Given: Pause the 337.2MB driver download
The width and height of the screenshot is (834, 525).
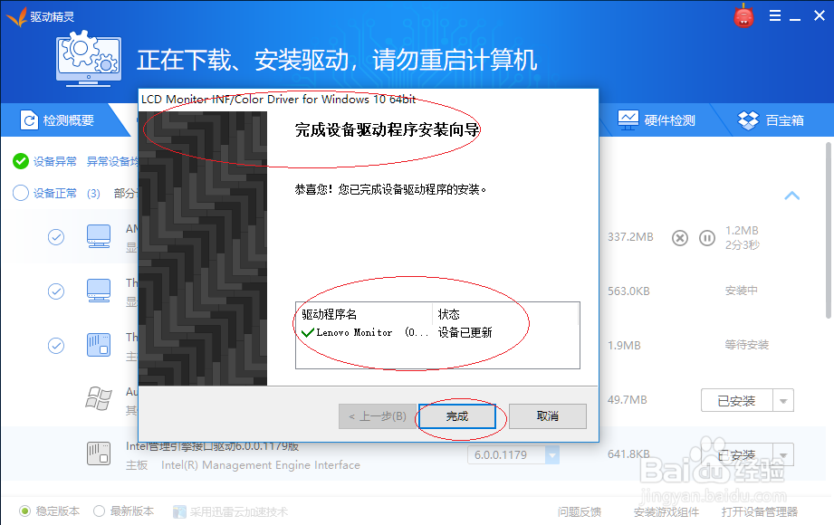Looking at the screenshot, I should pyautogui.click(x=707, y=238).
